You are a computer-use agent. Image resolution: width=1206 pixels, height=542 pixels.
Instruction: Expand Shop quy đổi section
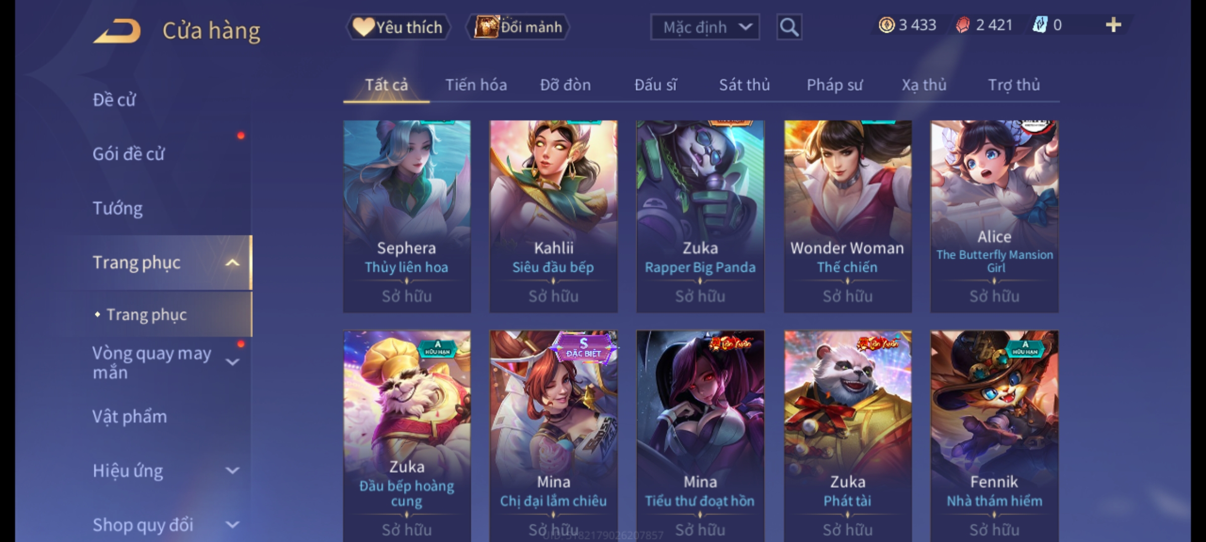[232, 525]
